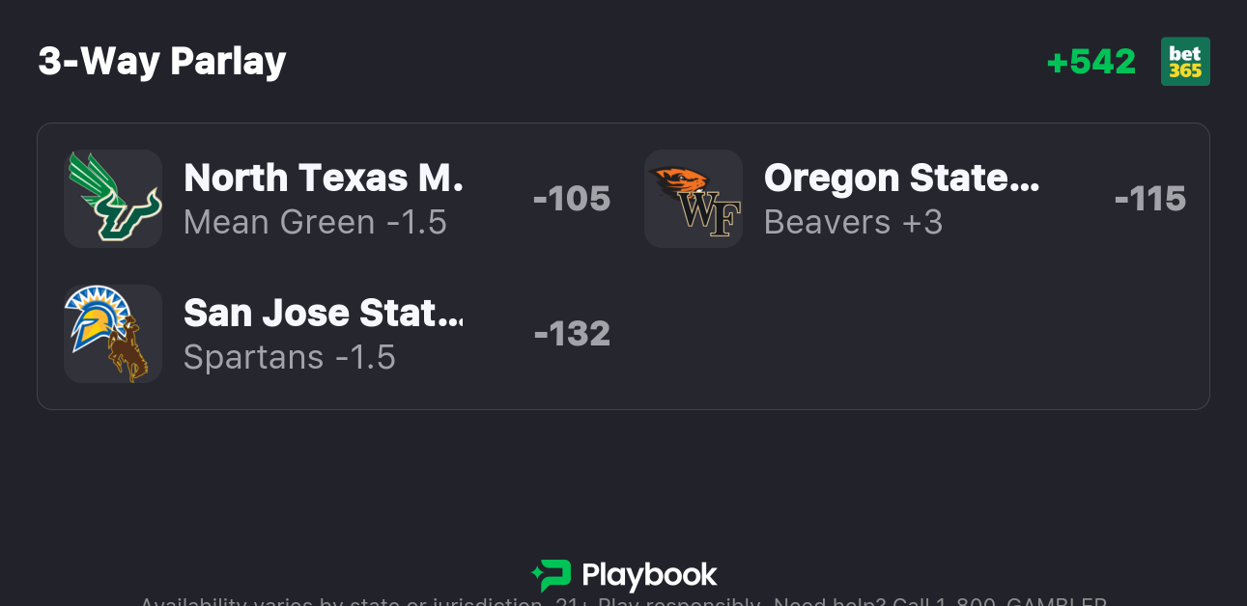1247x606 pixels.
Task: Select the Spartans -1.5 spread
Action: tap(290, 357)
